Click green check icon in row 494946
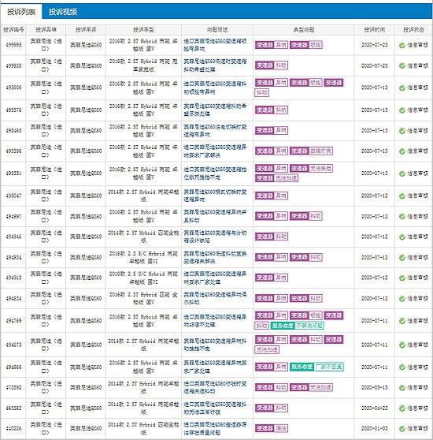 click(x=402, y=237)
